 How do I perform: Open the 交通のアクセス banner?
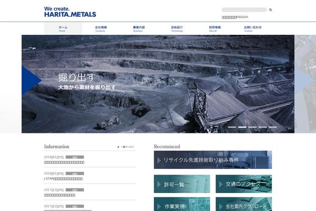(x=244, y=184)
